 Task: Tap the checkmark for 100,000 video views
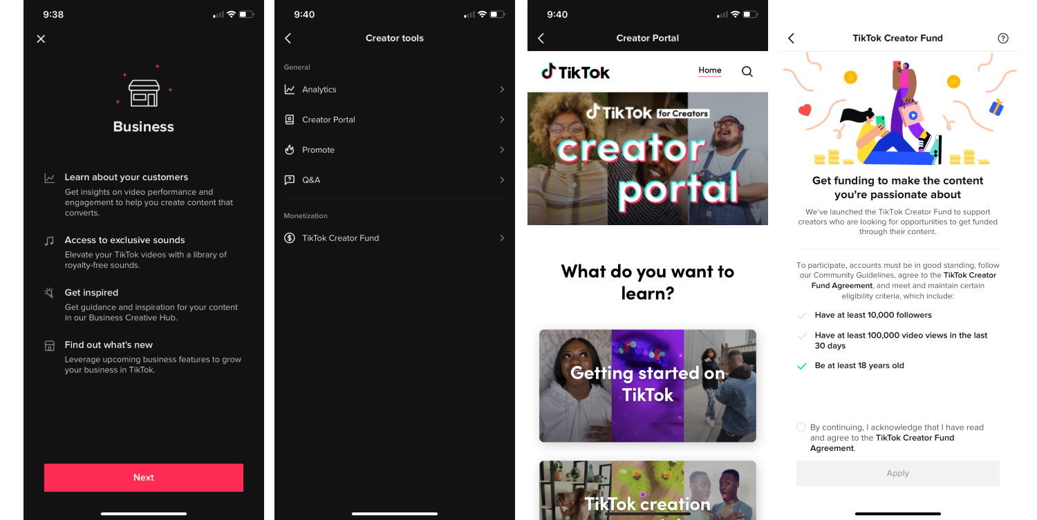coord(802,336)
